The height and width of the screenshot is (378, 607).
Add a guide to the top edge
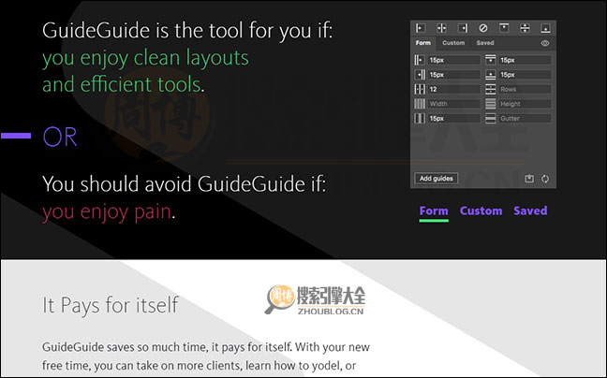[504, 28]
